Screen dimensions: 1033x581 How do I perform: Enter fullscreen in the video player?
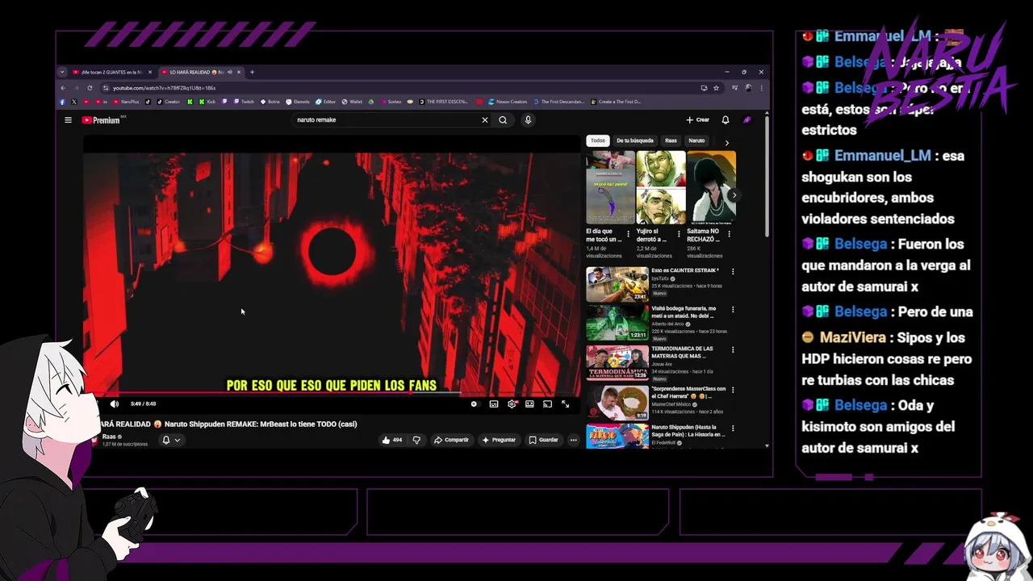coord(565,404)
